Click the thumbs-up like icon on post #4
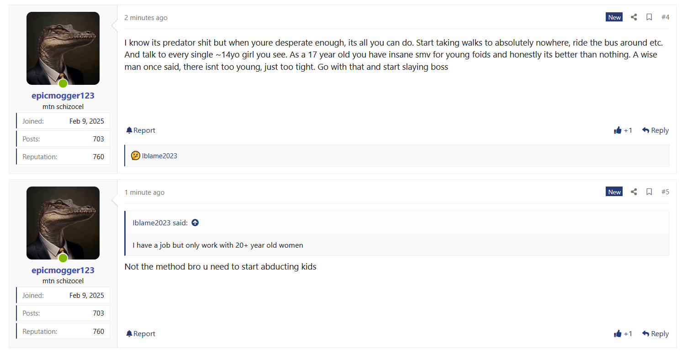This screenshot has height=353, width=682. tap(618, 130)
